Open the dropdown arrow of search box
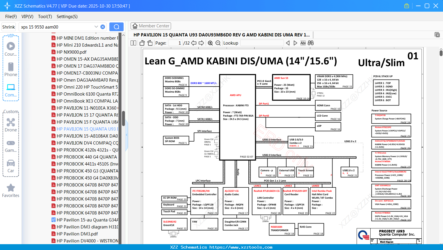Image resolution: width=443 pixels, height=250 pixels. [x=96, y=27]
